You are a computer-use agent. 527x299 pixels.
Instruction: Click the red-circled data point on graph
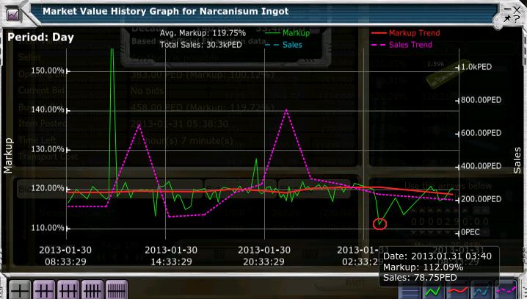point(379,223)
